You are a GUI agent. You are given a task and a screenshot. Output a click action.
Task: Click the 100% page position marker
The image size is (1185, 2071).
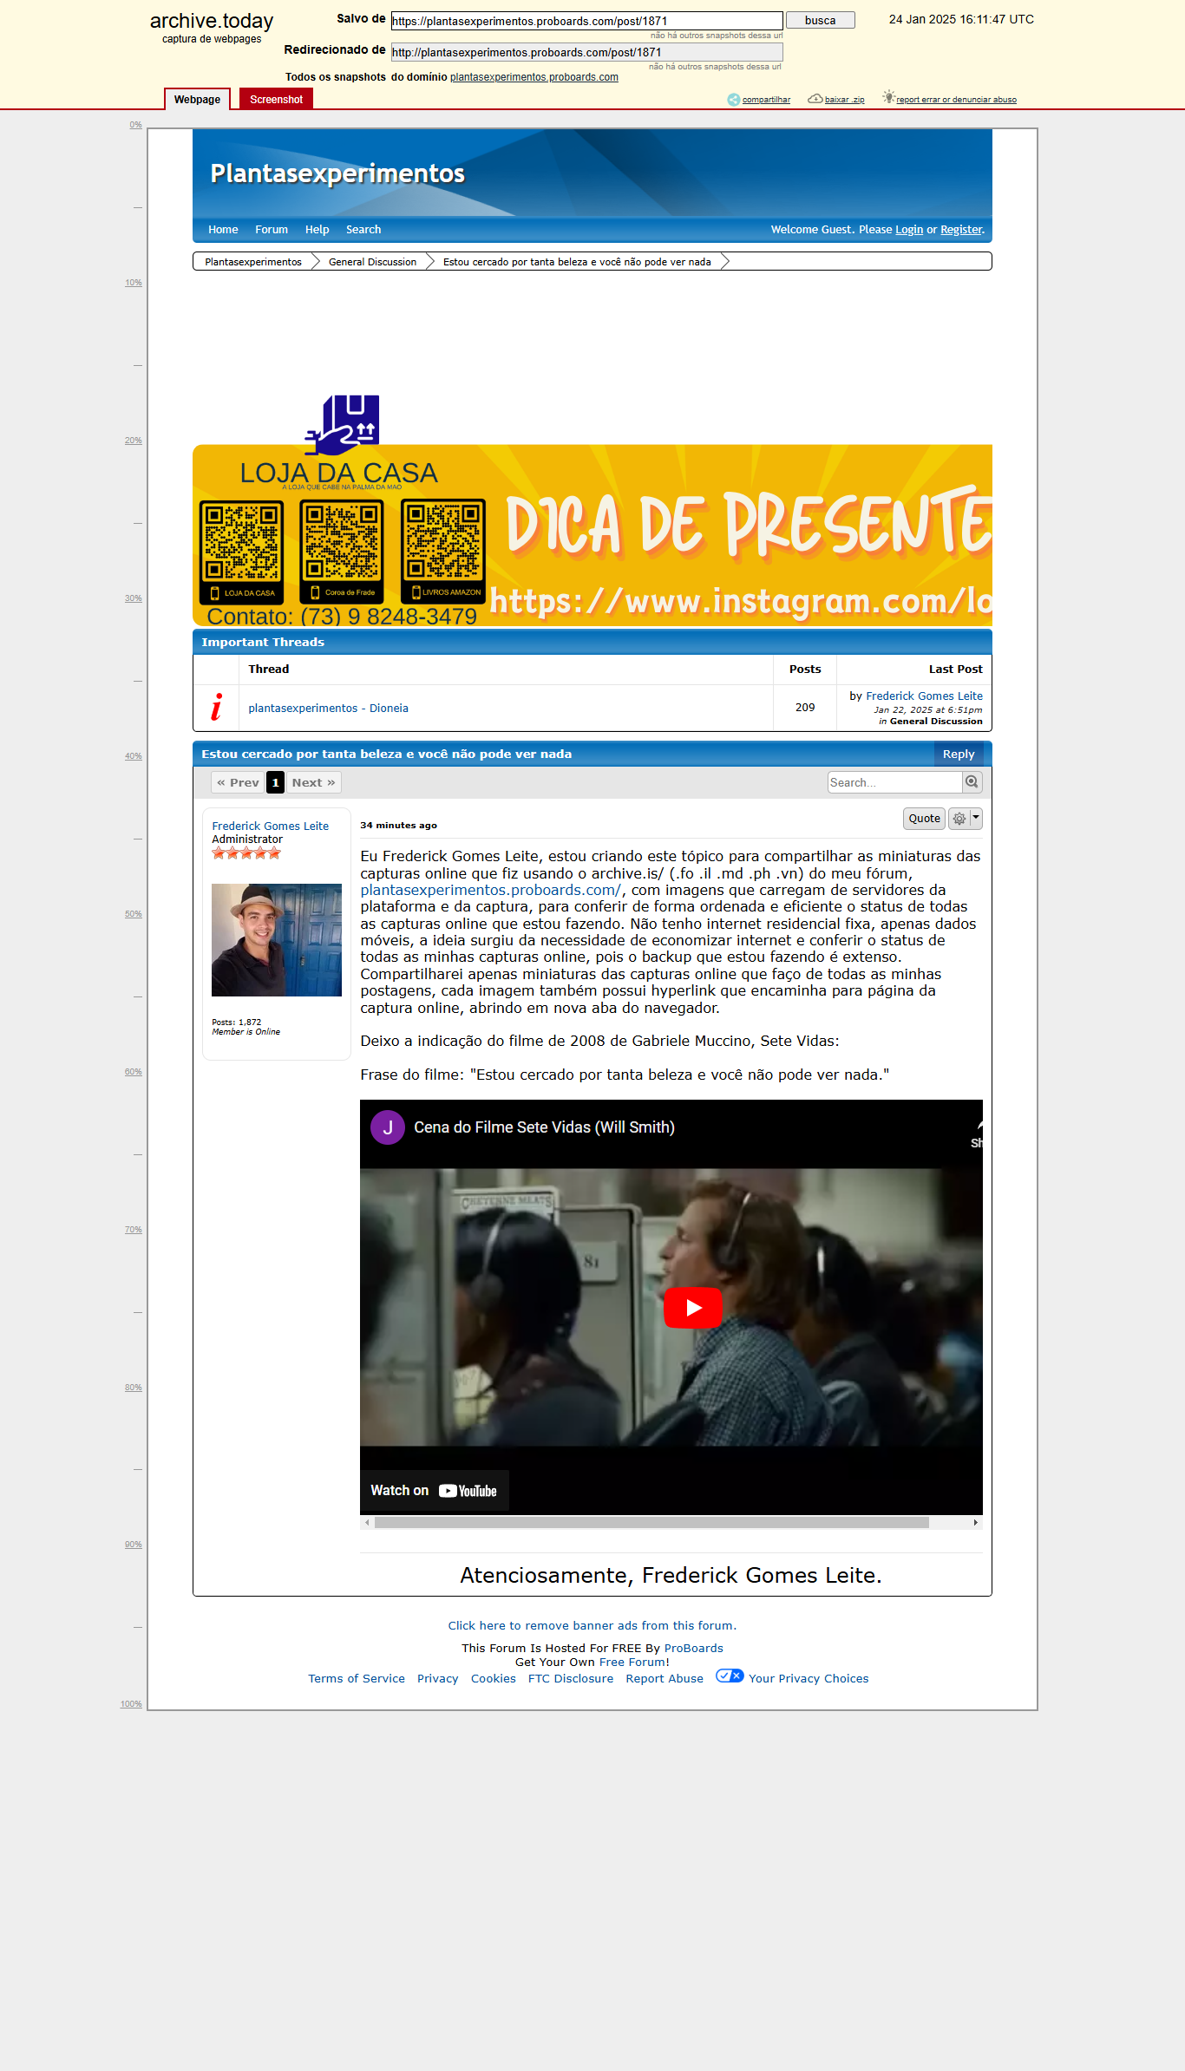[x=131, y=1704]
